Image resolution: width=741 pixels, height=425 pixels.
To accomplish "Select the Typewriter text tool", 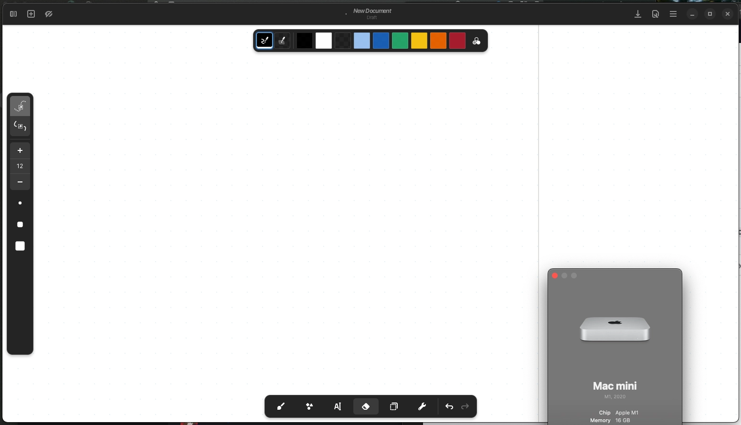I will point(338,406).
